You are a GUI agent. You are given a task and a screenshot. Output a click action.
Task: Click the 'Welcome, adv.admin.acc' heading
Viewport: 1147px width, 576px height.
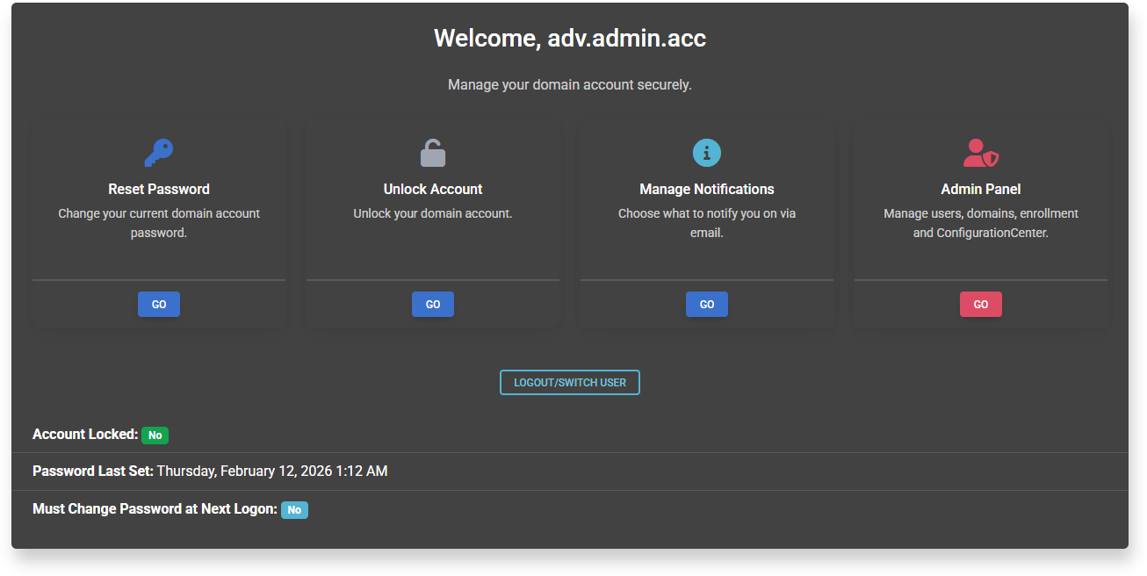tap(570, 39)
